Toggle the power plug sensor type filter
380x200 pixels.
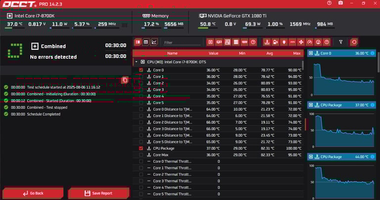click(284, 42)
